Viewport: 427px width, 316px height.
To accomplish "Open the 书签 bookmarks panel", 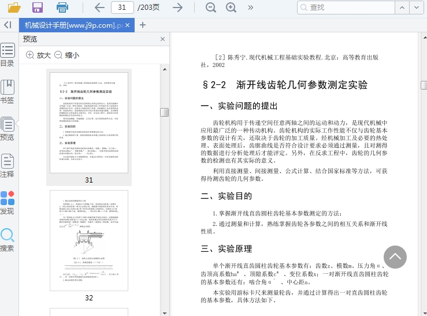I will tap(7, 91).
